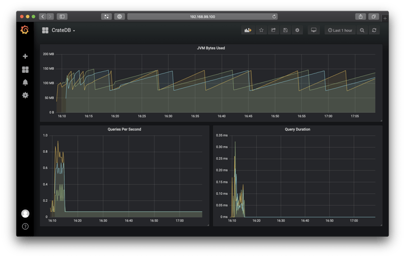Open Help question mark icon
This screenshot has width=405, height=258.
(25, 226)
